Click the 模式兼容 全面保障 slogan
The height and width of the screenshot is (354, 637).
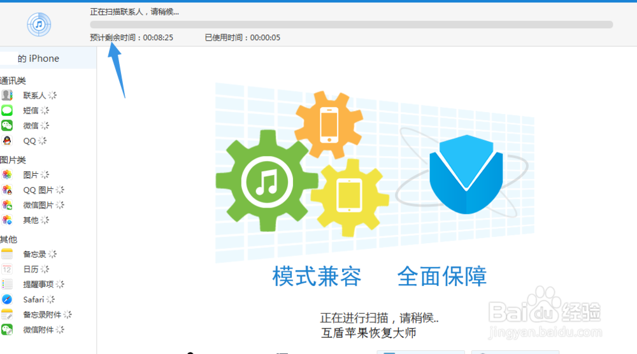[x=379, y=276]
